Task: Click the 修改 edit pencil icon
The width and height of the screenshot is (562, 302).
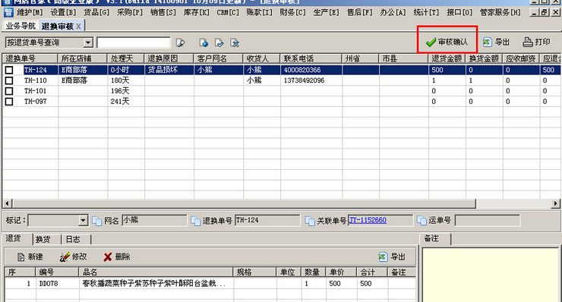Action: [65, 257]
